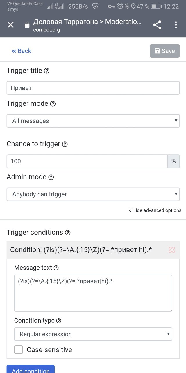
Task: Click help icon beside Trigger mode
Action: (53, 104)
